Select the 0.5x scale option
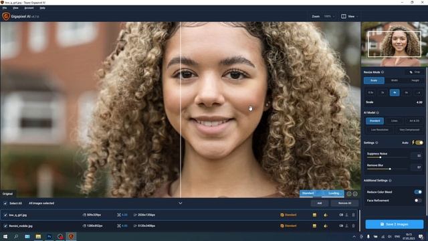 pyautogui.click(x=370, y=92)
